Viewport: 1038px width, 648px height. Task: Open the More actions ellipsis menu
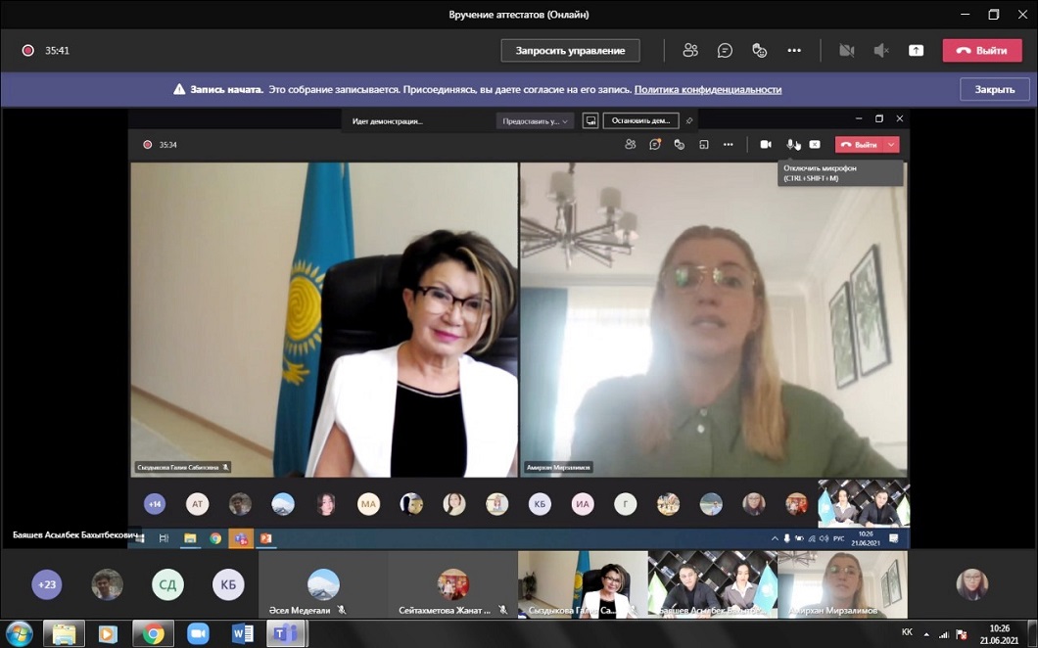(794, 51)
